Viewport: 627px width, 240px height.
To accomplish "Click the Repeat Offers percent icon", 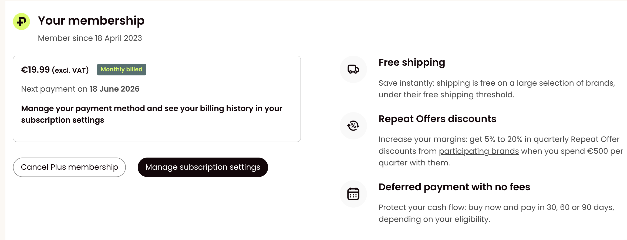I will 353,126.
